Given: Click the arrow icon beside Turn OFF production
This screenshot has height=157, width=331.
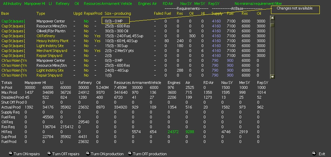Looking at the screenshot, I should click(130, 153).
